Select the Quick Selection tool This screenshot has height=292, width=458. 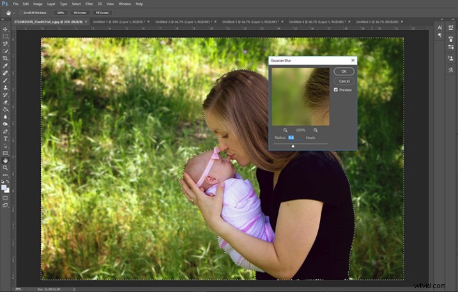[x=5, y=51]
